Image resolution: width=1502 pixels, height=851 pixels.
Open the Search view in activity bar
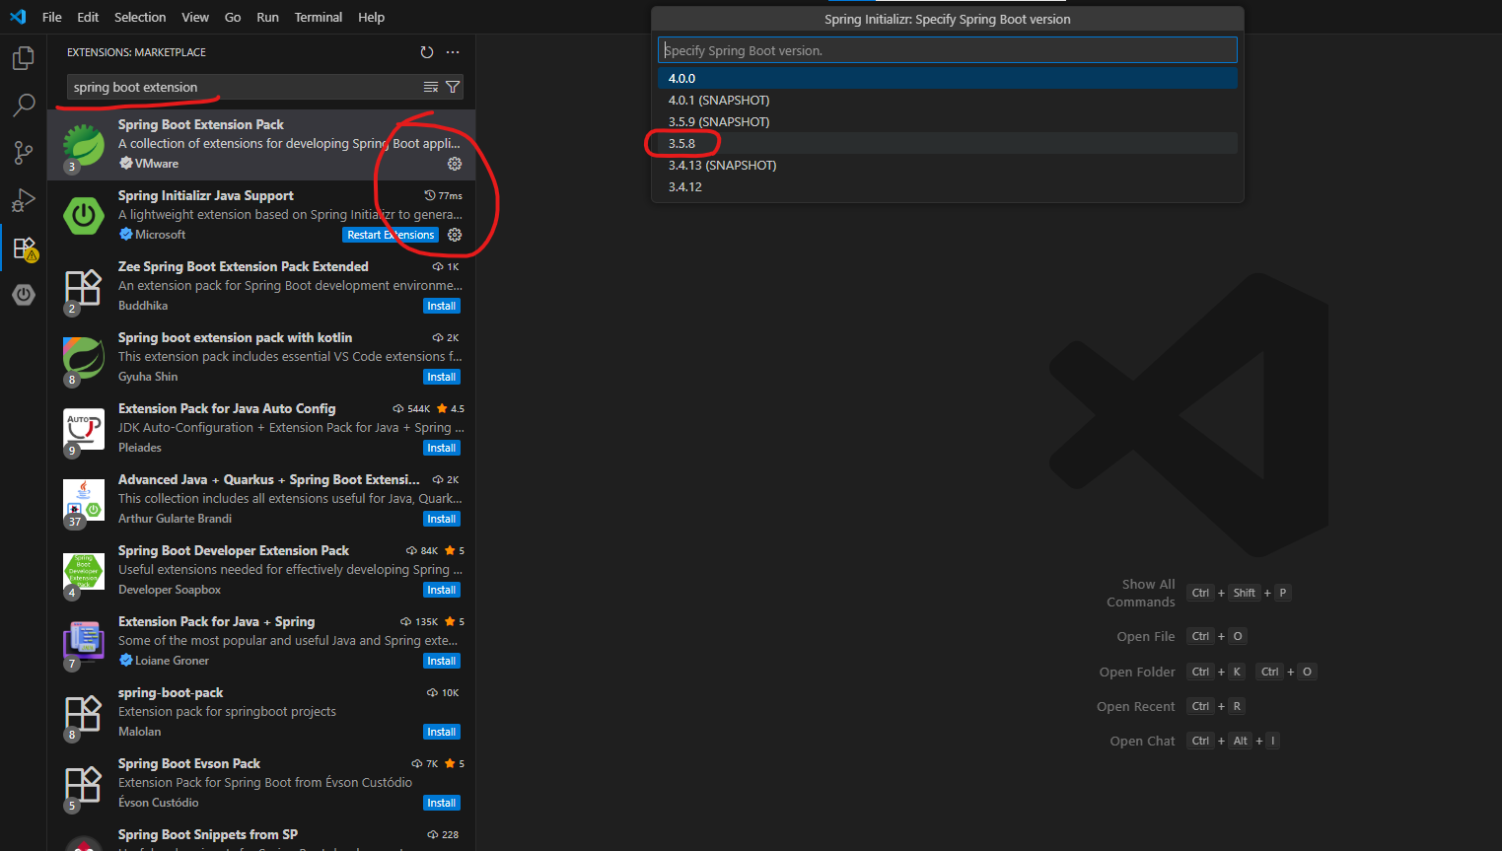(24, 105)
